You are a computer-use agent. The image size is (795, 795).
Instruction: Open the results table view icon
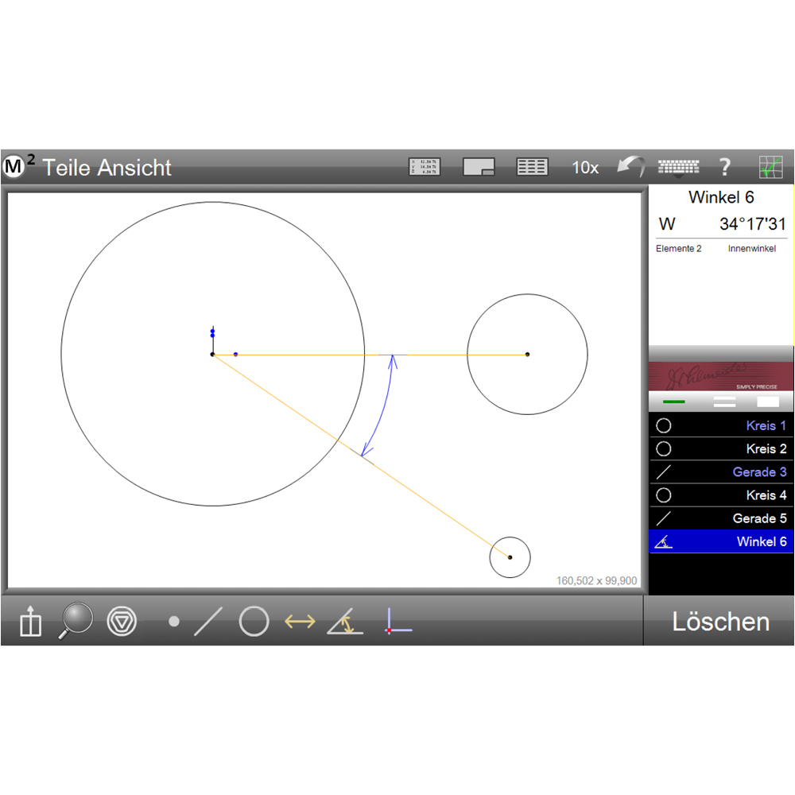click(531, 166)
